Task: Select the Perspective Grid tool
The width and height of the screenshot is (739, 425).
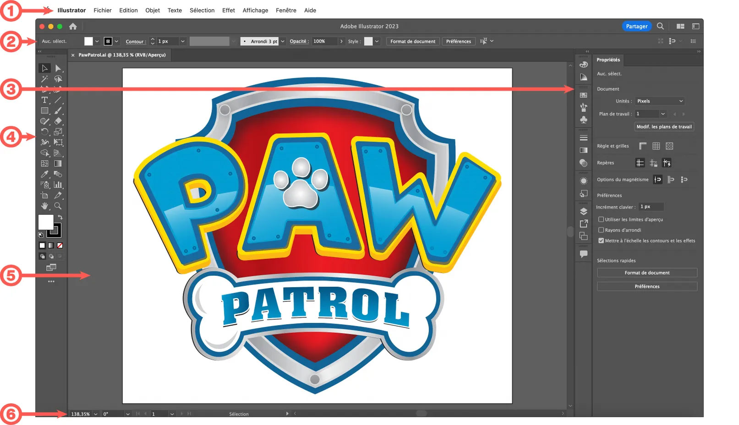Action: [x=58, y=153]
